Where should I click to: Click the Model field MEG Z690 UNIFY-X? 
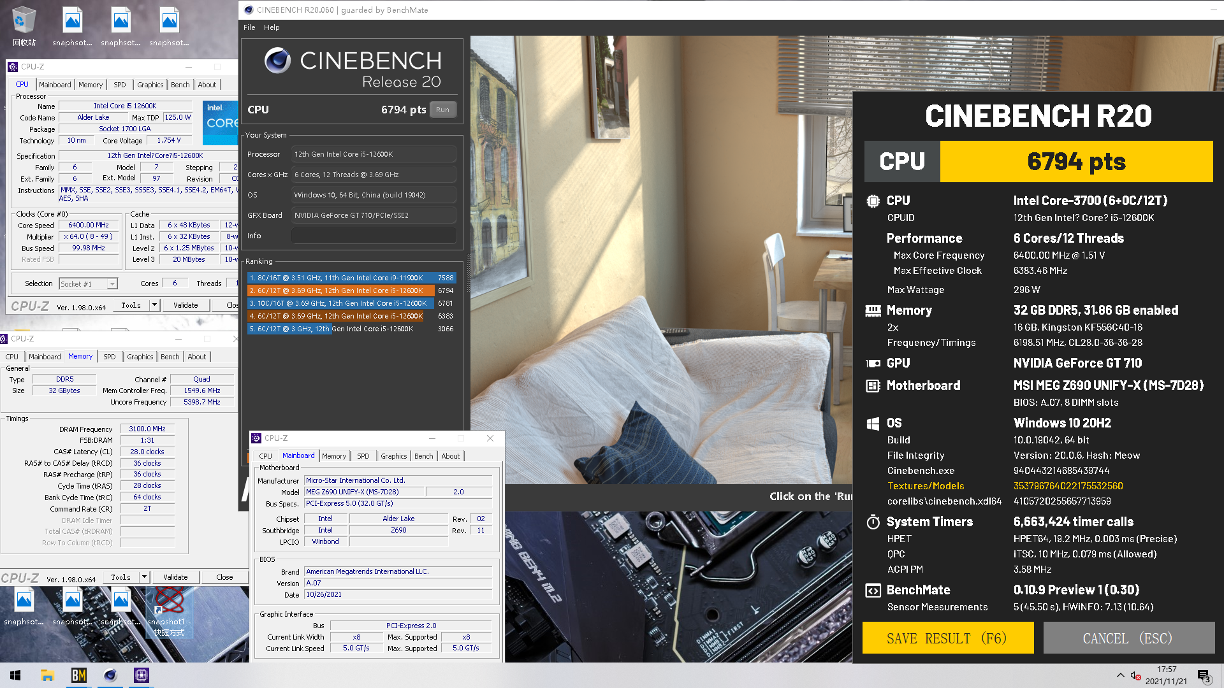click(x=363, y=492)
